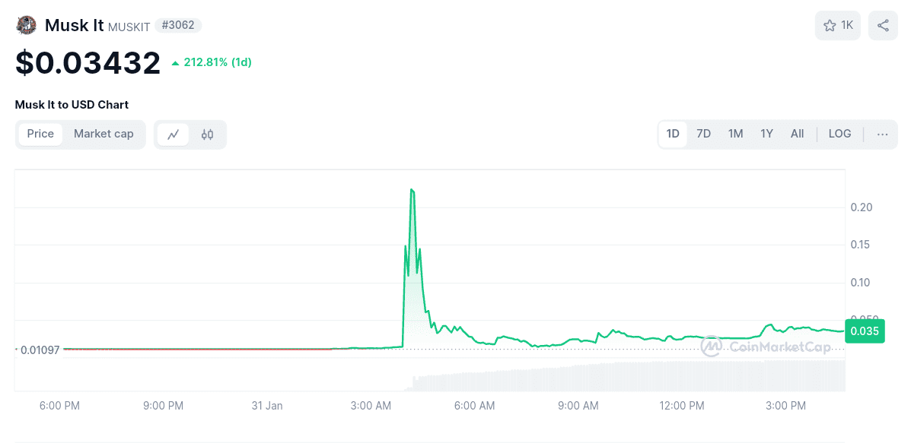Switch the chart to Market cap view
The image size is (911, 443).
point(104,134)
